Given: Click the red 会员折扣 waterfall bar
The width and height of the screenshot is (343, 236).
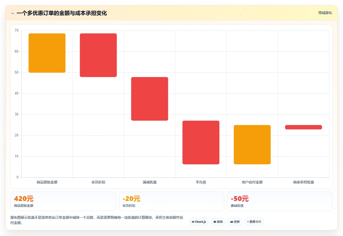Looking at the screenshot, I should click(98, 55).
